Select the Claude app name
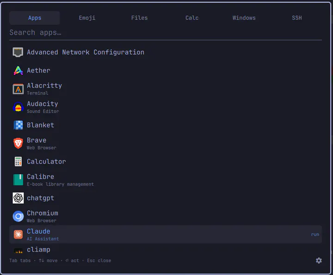 pos(38,231)
